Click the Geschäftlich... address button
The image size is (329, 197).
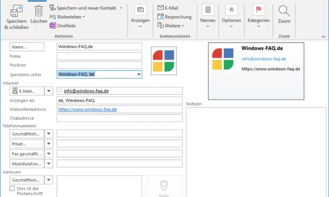(x=27, y=180)
